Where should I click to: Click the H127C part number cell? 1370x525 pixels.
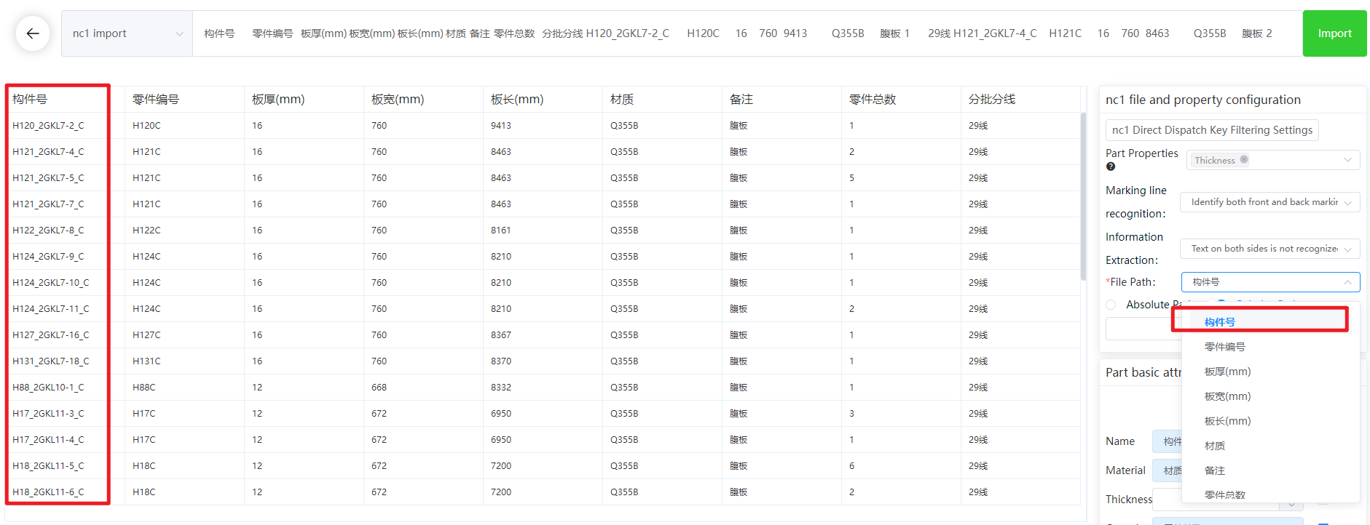(x=184, y=335)
